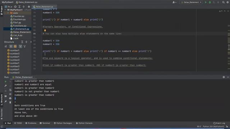This screenshot has height=129, width=230.
Task: Open the Run tool window button
Action: tap(8, 123)
